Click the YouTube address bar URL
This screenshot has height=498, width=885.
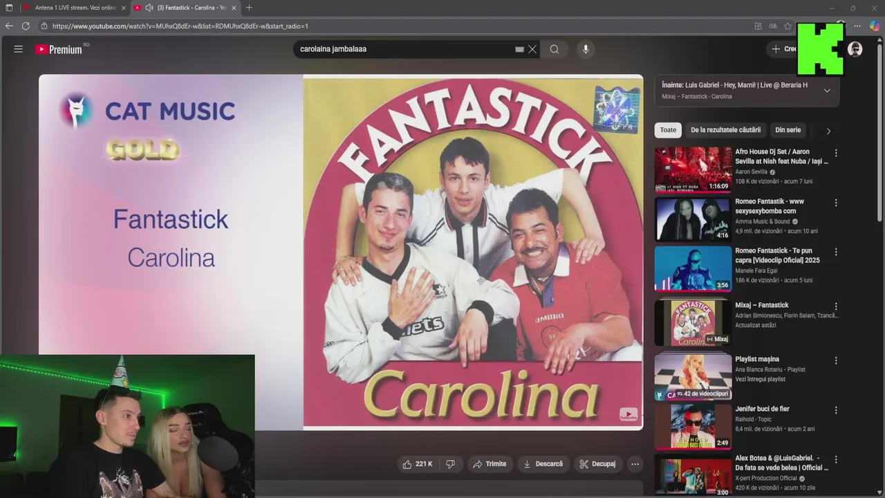click(180, 26)
